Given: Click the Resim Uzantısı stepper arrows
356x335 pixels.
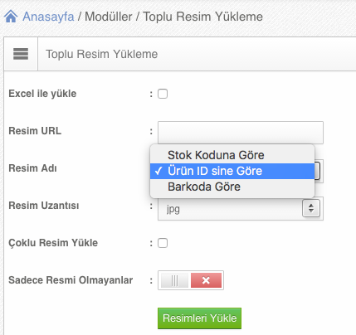Looking at the screenshot, I should pos(311,208).
